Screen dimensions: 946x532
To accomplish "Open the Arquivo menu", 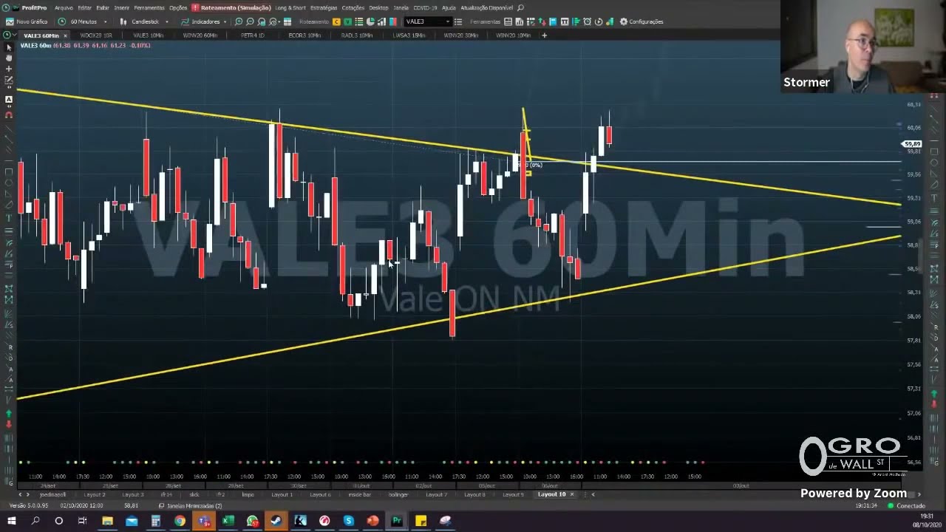I will click(64, 7).
